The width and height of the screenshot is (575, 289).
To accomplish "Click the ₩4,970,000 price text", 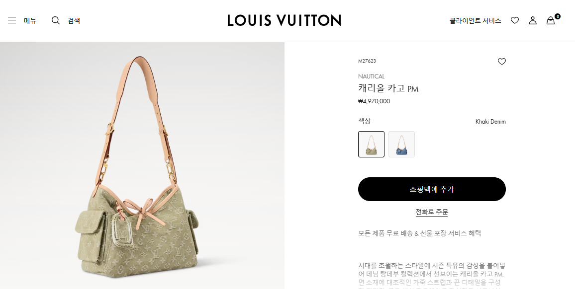I will click(374, 101).
